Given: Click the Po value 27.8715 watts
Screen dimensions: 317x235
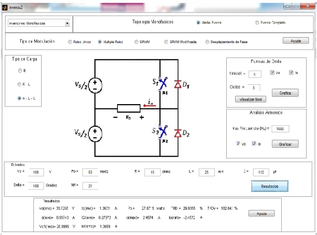Looking at the screenshot, I should 148,208.
